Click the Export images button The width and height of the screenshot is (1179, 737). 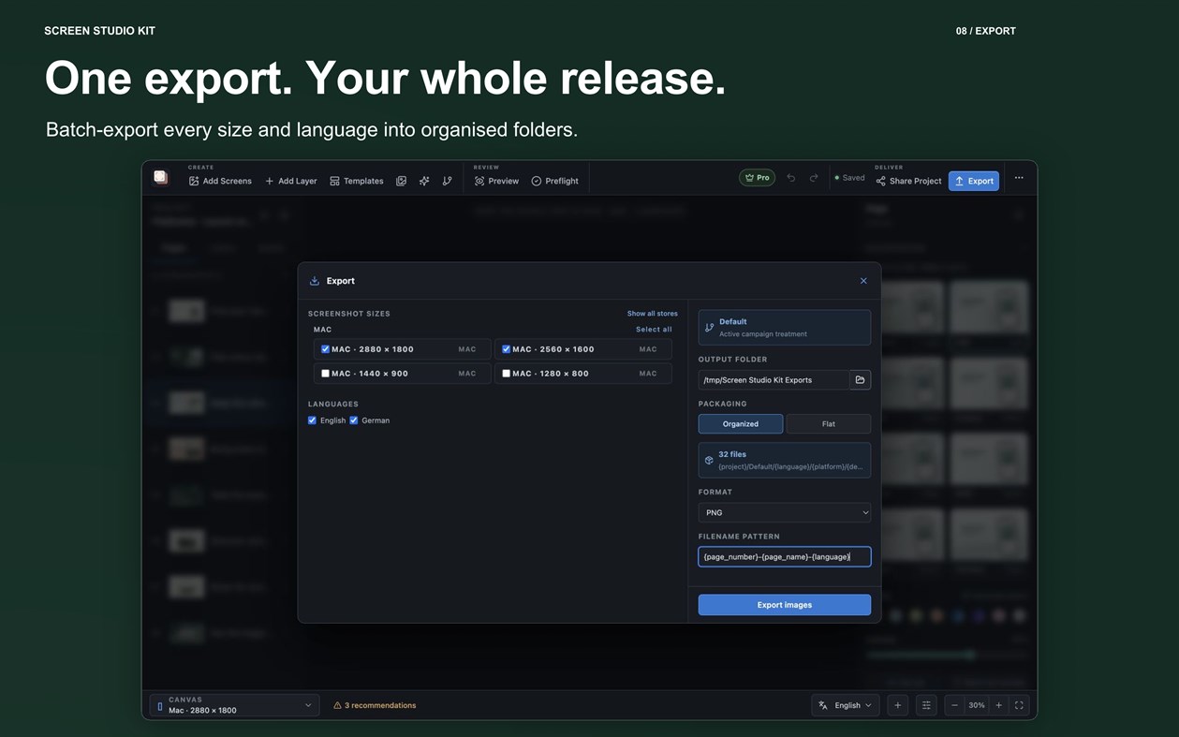click(785, 605)
